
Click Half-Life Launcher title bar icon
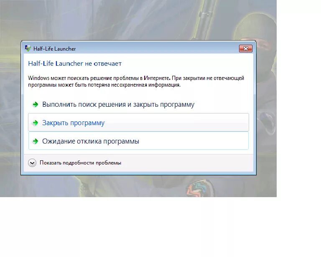[x=28, y=48]
